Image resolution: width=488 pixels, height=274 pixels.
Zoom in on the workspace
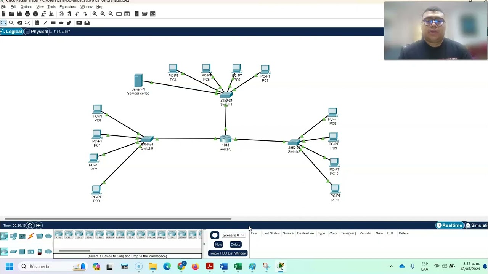click(x=95, y=14)
